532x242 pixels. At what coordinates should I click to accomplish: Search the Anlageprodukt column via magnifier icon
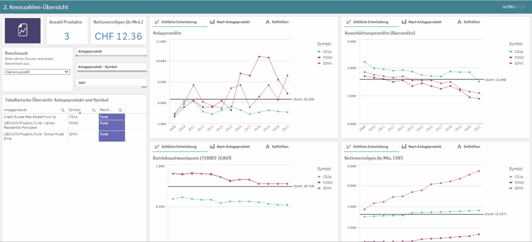(63, 110)
